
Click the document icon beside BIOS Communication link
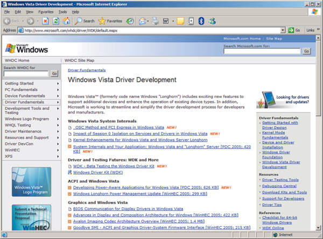tap(70, 209)
